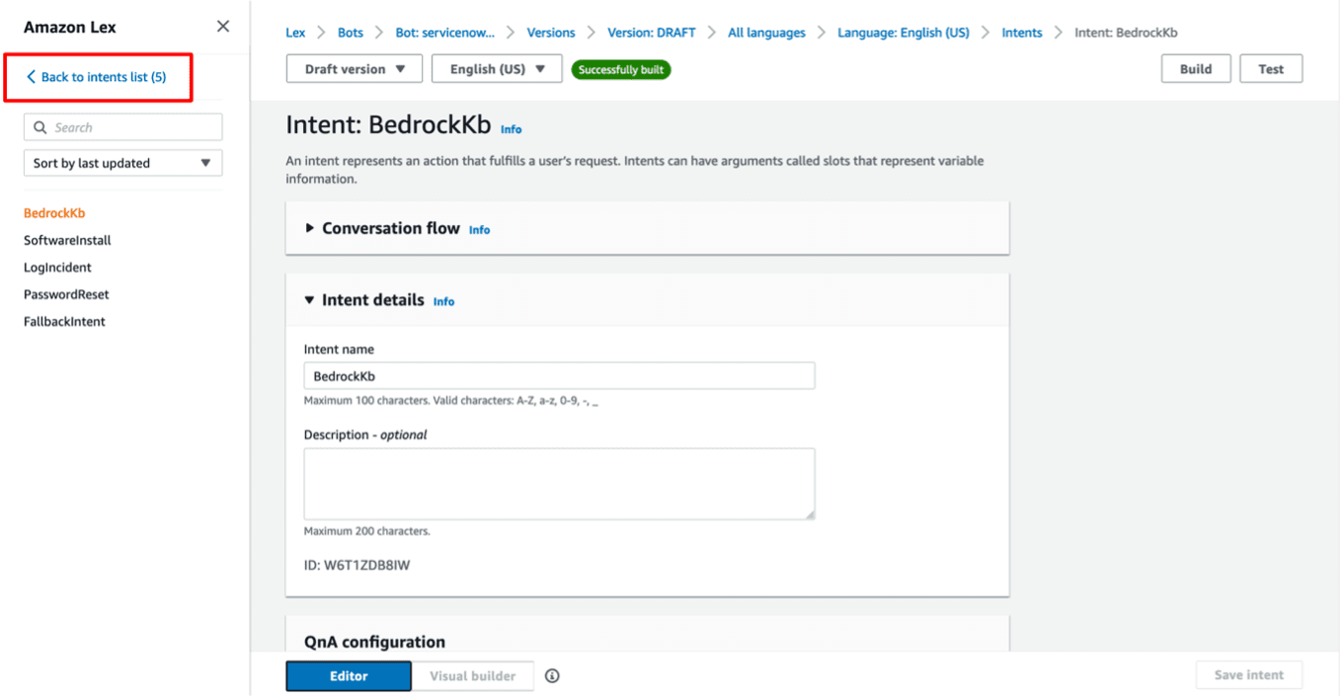
Task: Click the Intent name input field
Action: pyautogui.click(x=559, y=376)
